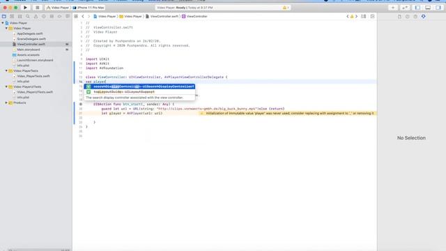
Task: Collapse the Video Player project root
Action: click(x=3, y=23)
